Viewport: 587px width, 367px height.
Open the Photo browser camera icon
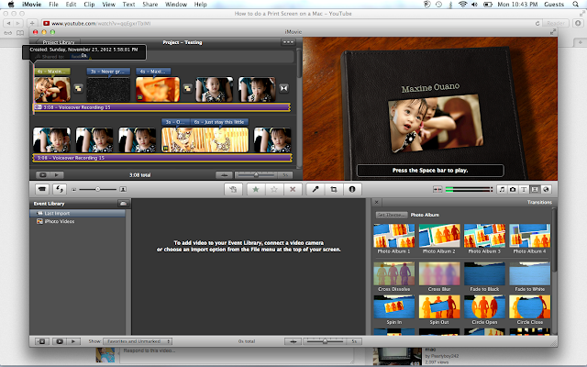coord(513,190)
